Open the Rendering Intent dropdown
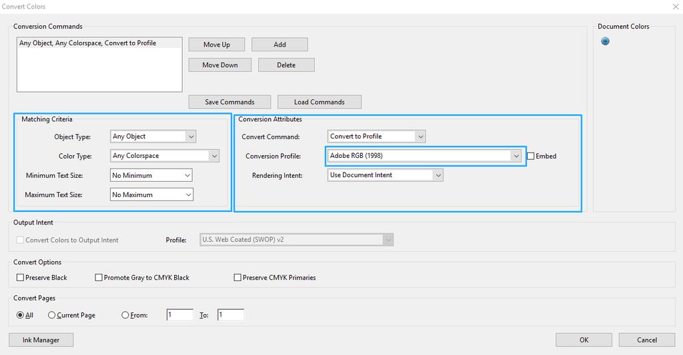The image size is (683, 355). pyautogui.click(x=385, y=175)
